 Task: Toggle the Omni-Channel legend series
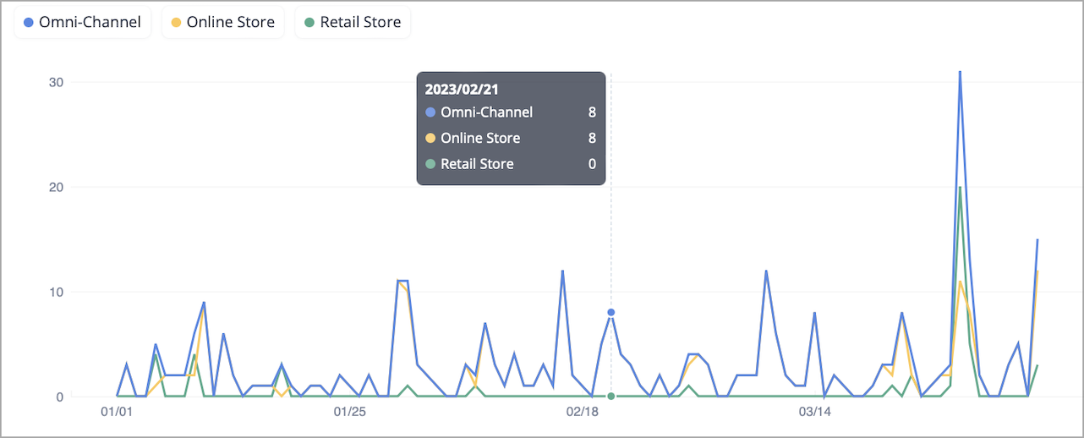coord(82,22)
